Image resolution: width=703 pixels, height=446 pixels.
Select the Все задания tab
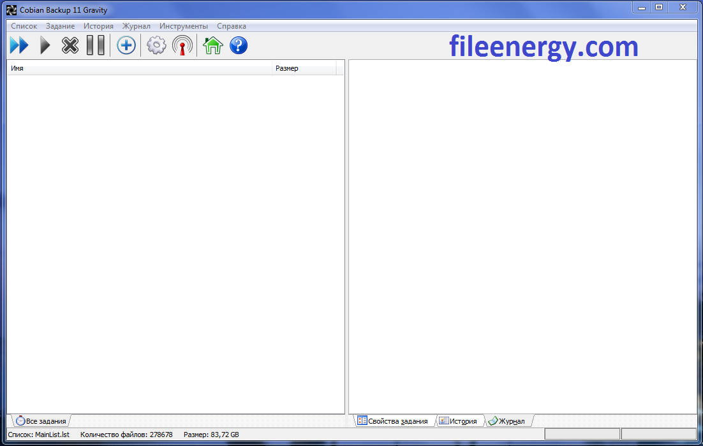click(x=41, y=421)
